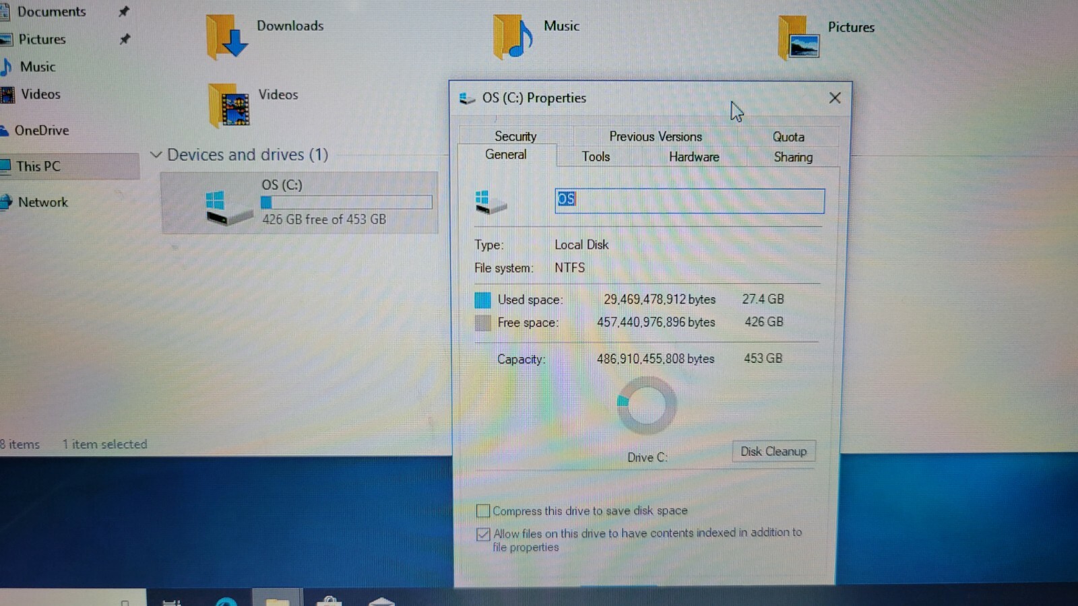Click the NTFS file system value
The width and height of the screenshot is (1078, 606).
(x=569, y=267)
